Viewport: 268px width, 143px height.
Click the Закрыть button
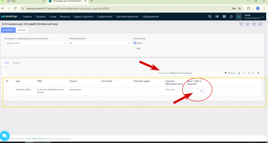pyautogui.click(x=22, y=30)
